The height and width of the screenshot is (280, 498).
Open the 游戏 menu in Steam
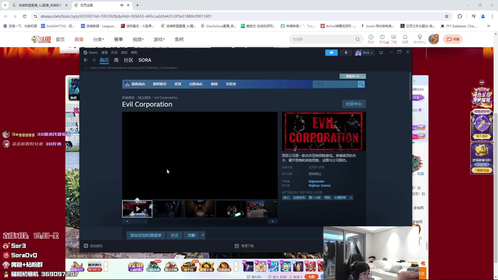124,53
